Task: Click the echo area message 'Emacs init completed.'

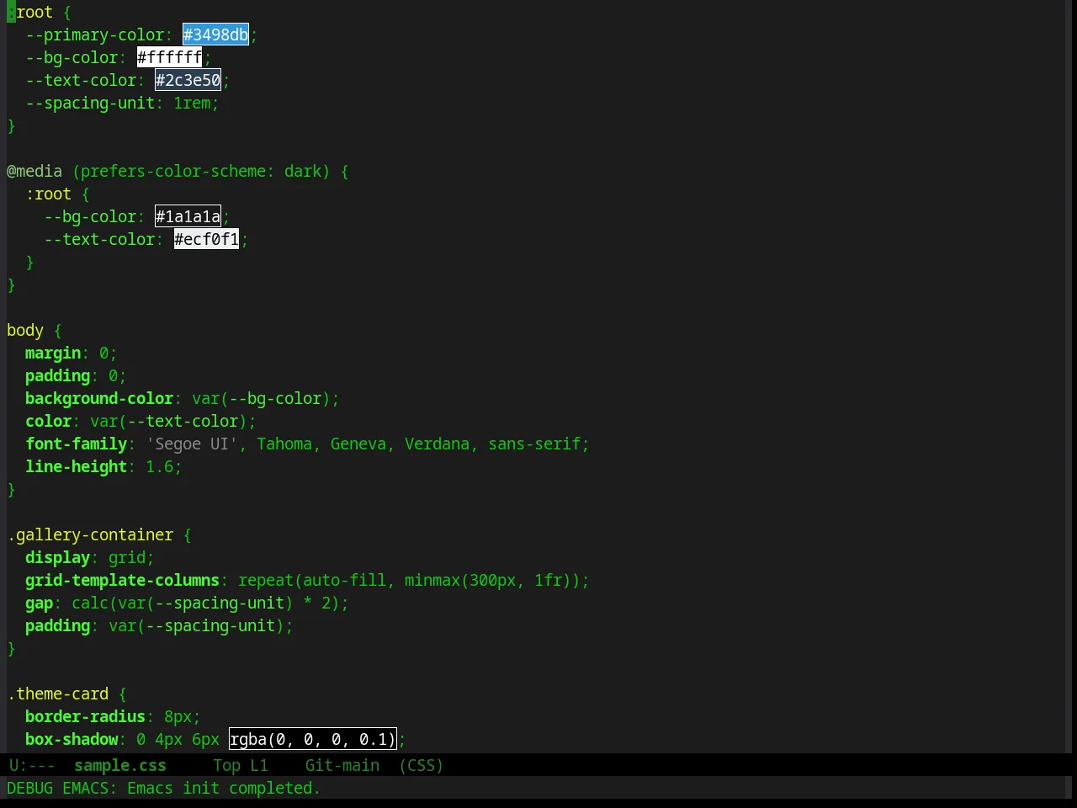Action: (224, 788)
